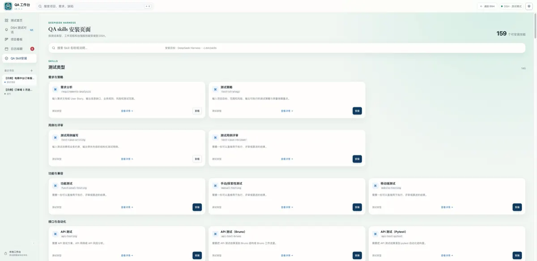The height and width of the screenshot is (261, 537).
Task: Click the 移动端测试 skill card icon
Action: coord(375,186)
